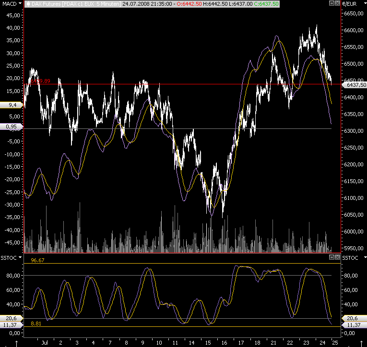Click the C:6437.50 close price text
This screenshot has height=347, width=367.
pyautogui.click(x=266, y=4)
